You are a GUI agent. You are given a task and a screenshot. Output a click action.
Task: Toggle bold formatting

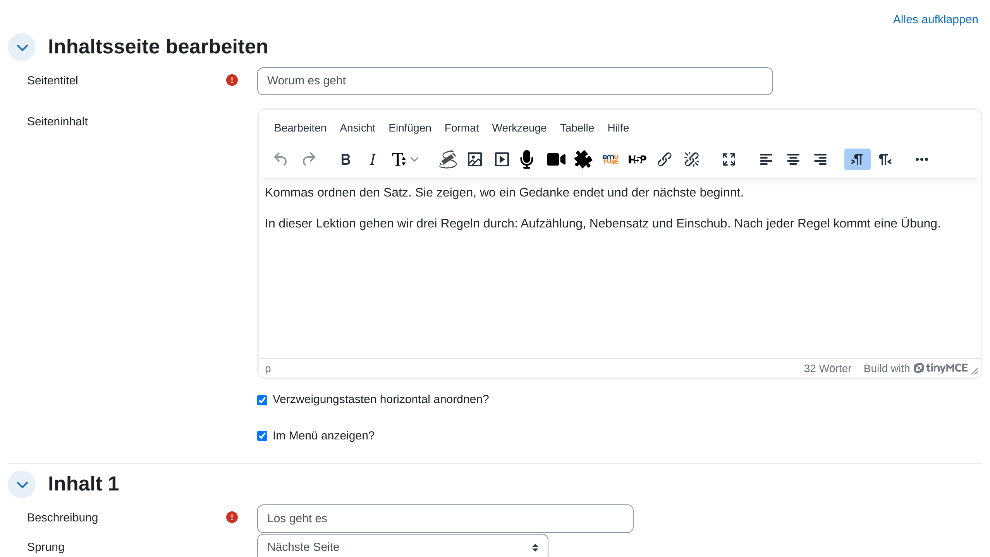[x=345, y=159]
